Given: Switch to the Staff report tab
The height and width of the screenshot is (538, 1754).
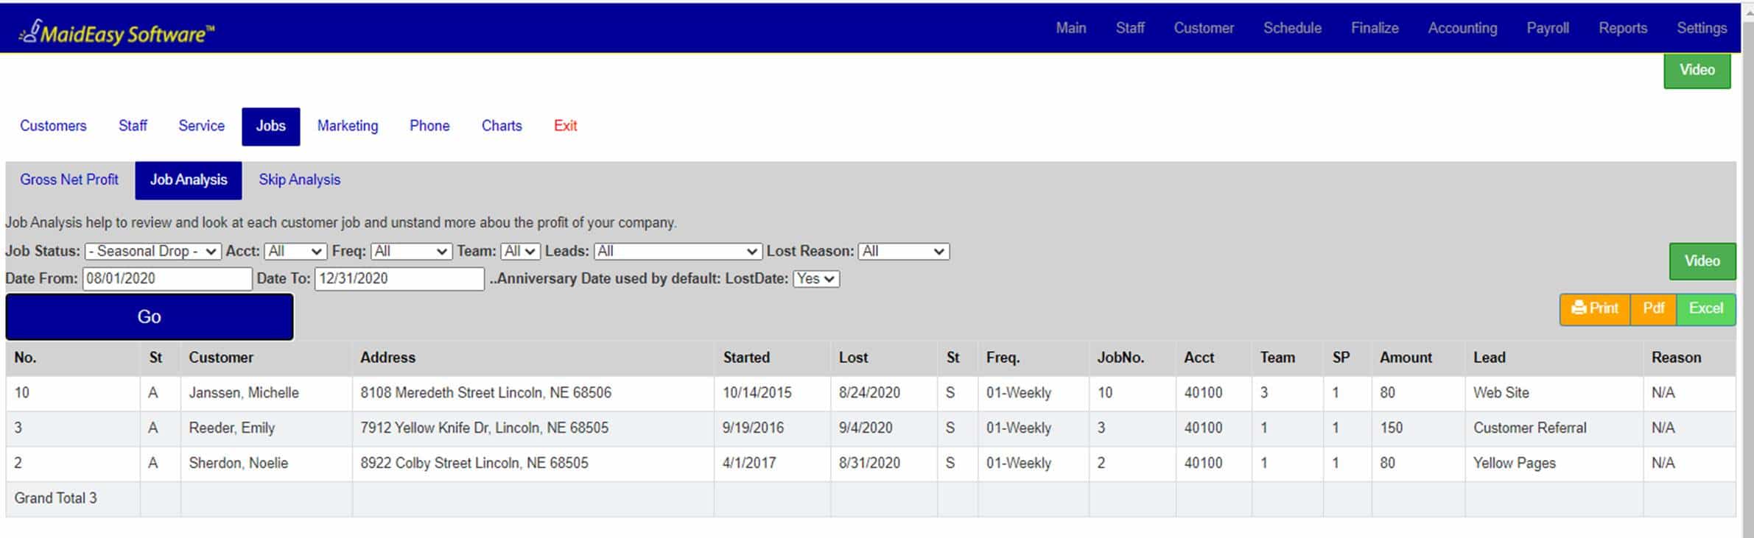Looking at the screenshot, I should 133,126.
